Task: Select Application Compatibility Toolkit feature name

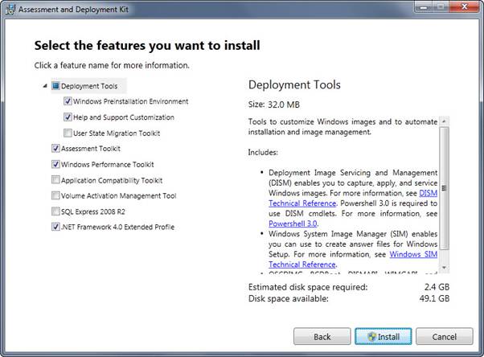Action: click(x=112, y=180)
